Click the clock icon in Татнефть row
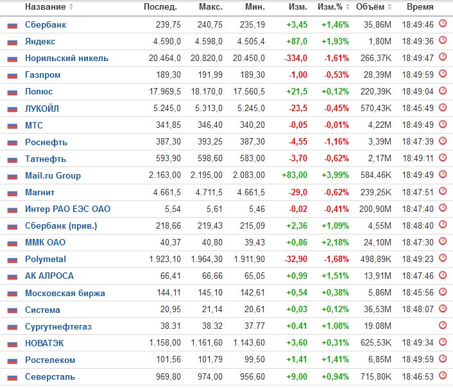Viewport: 453px width, 388px height. click(443, 157)
